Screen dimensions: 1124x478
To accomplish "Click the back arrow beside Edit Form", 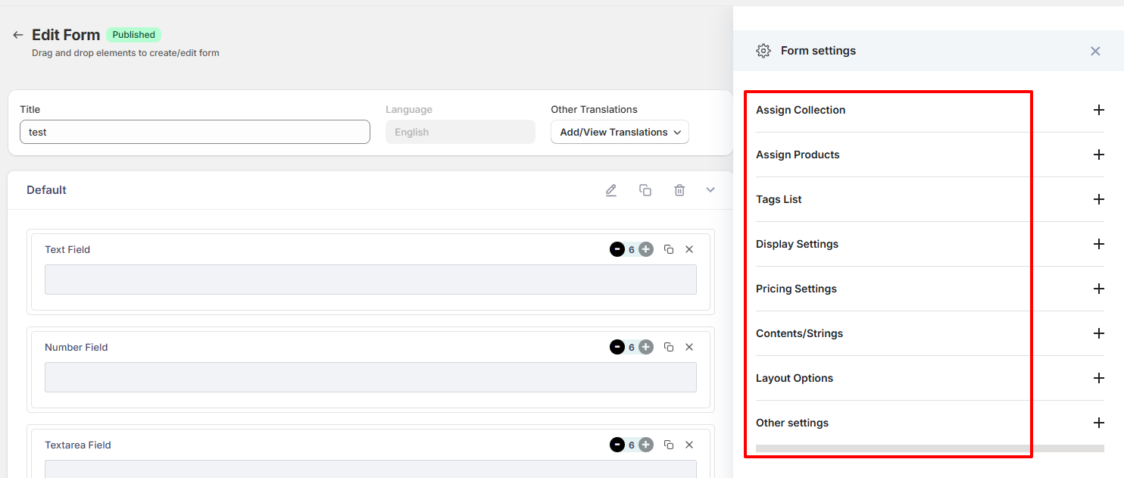I will pos(18,35).
